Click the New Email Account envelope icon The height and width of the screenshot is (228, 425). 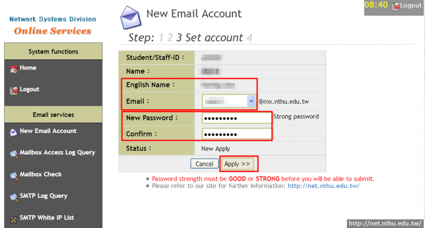(13, 132)
